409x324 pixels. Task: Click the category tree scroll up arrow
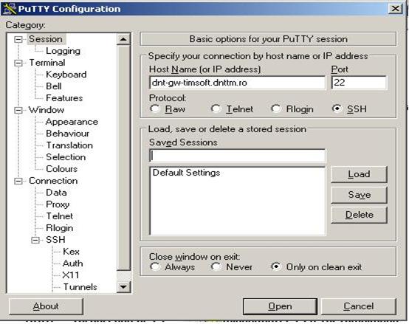[123, 39]
